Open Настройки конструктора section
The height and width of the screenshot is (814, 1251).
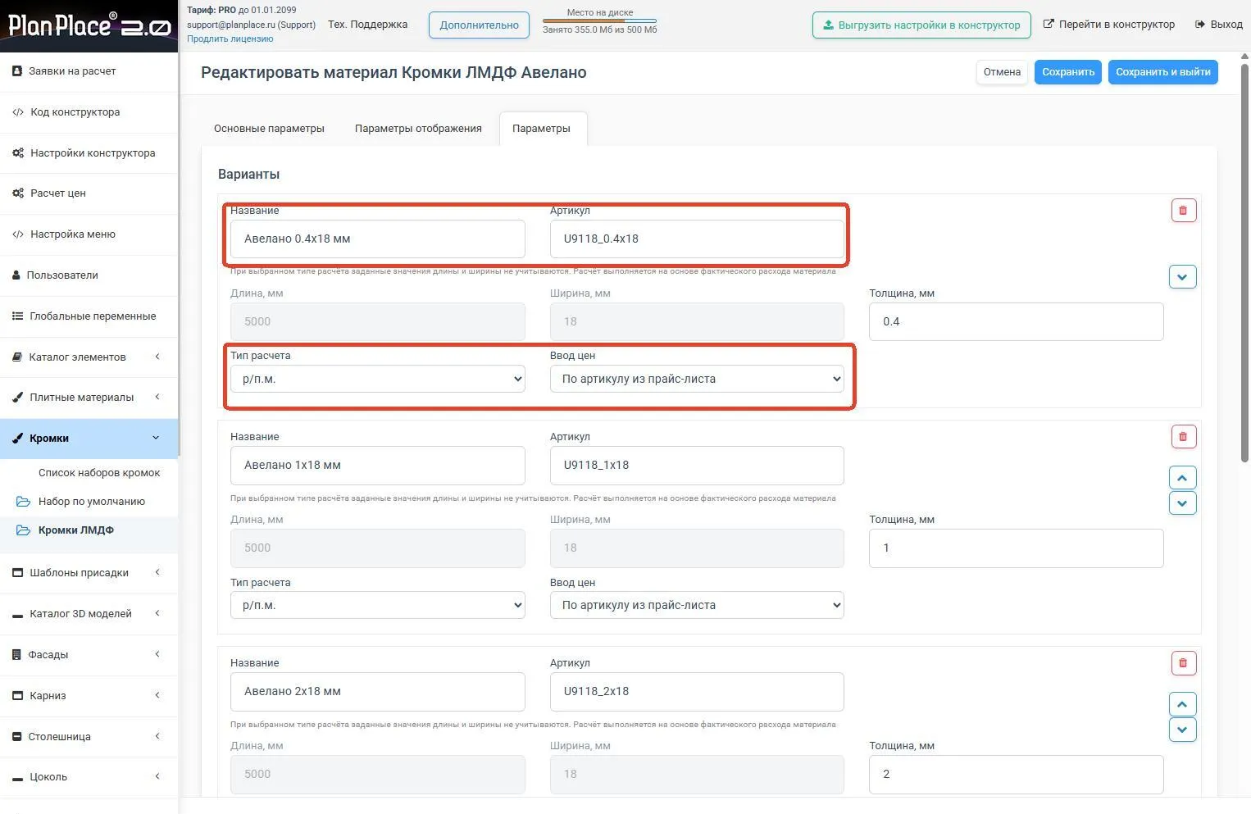[x=89, y=153]
